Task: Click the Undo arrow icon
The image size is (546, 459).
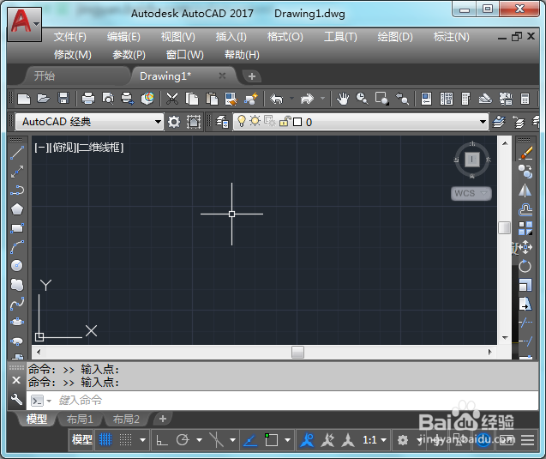Action: coord(277,99)
